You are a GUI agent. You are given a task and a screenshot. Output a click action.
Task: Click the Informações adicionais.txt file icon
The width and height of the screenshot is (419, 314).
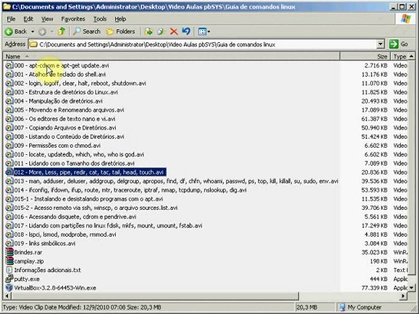click(9, 270)
